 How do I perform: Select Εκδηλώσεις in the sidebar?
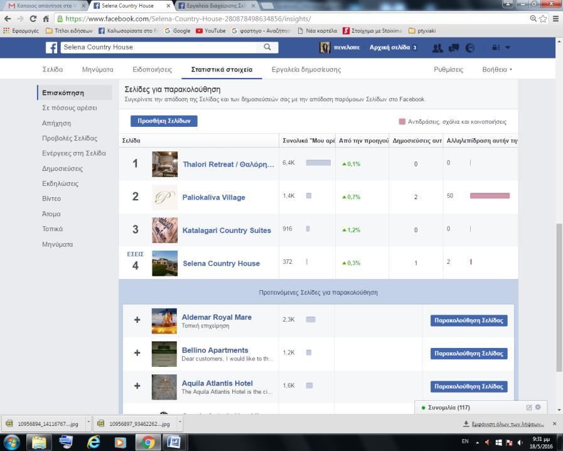pyautogui.click(x=60, y=183)
